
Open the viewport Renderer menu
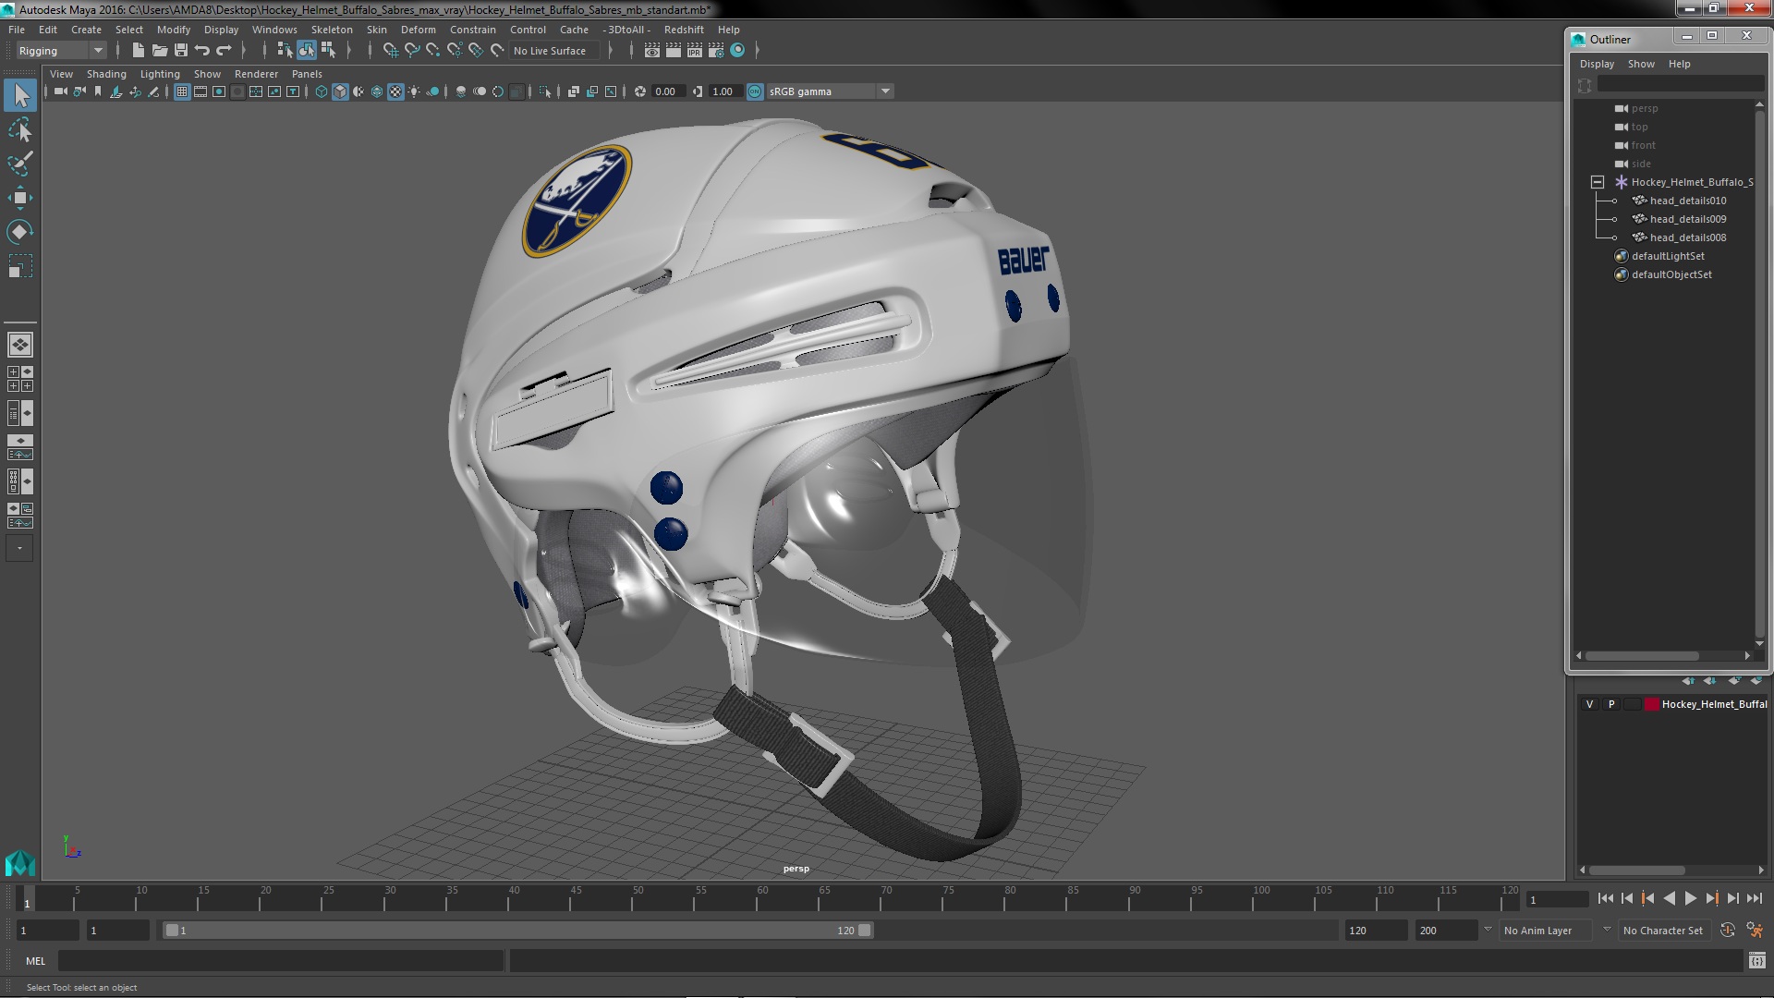[256, 74]
